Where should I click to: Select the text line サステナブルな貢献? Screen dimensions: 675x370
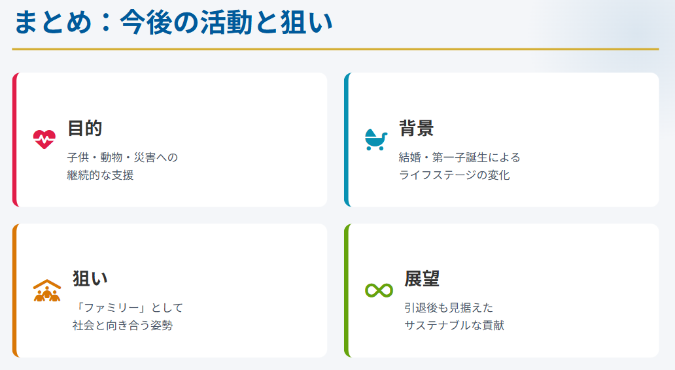click(455, 326)
